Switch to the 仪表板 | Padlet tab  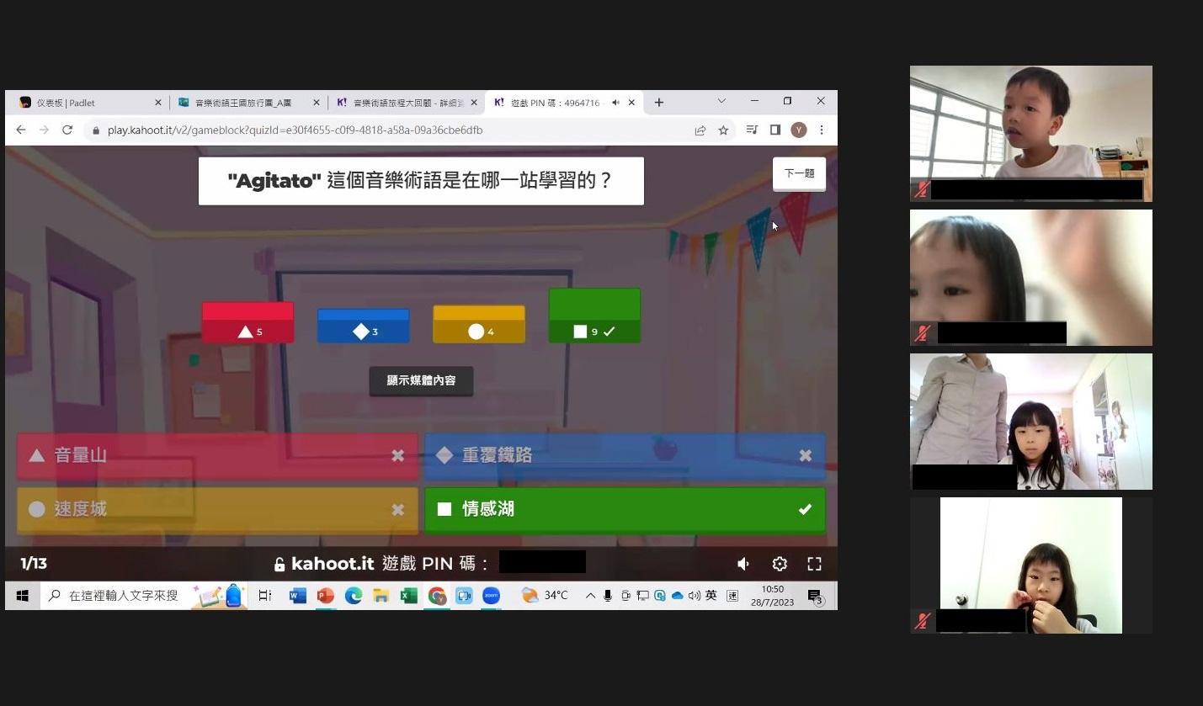pyautogui.click(x=84, y=103)
